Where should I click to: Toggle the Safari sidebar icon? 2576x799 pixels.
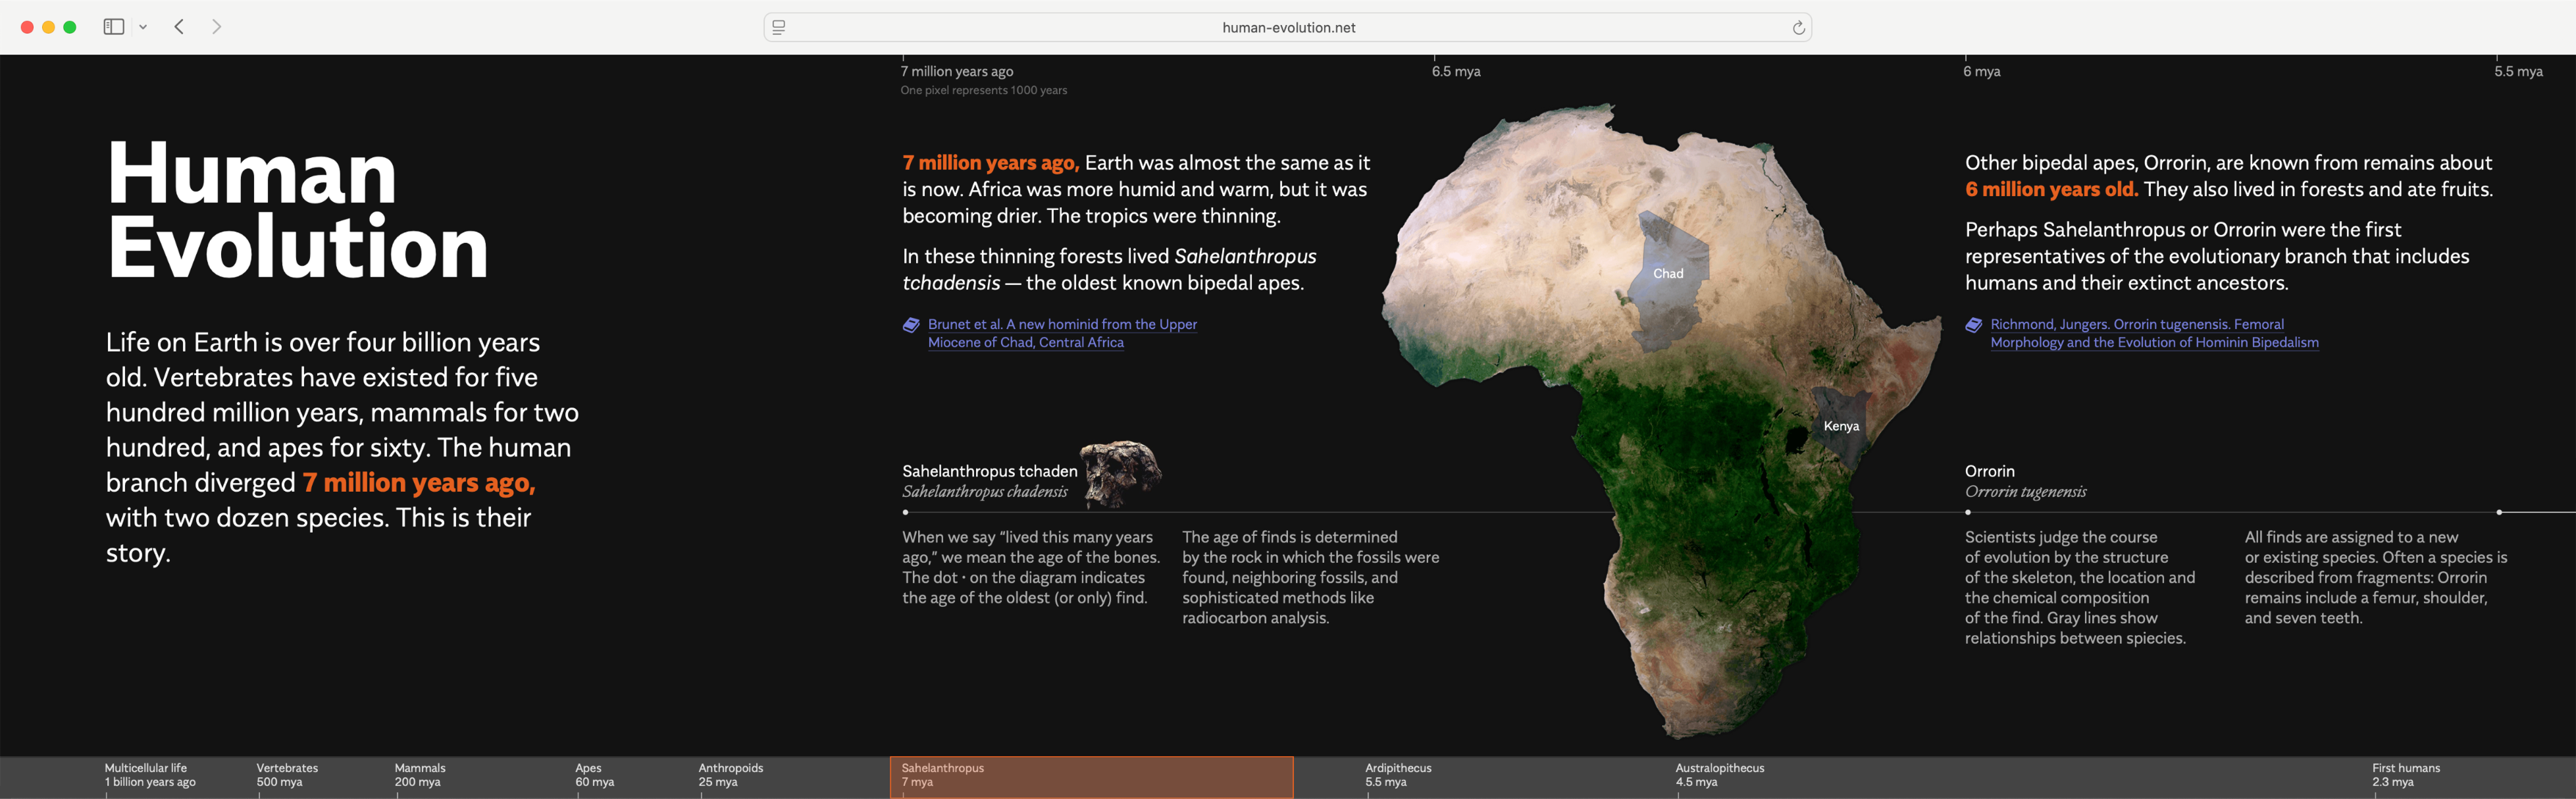pos(114,27)
